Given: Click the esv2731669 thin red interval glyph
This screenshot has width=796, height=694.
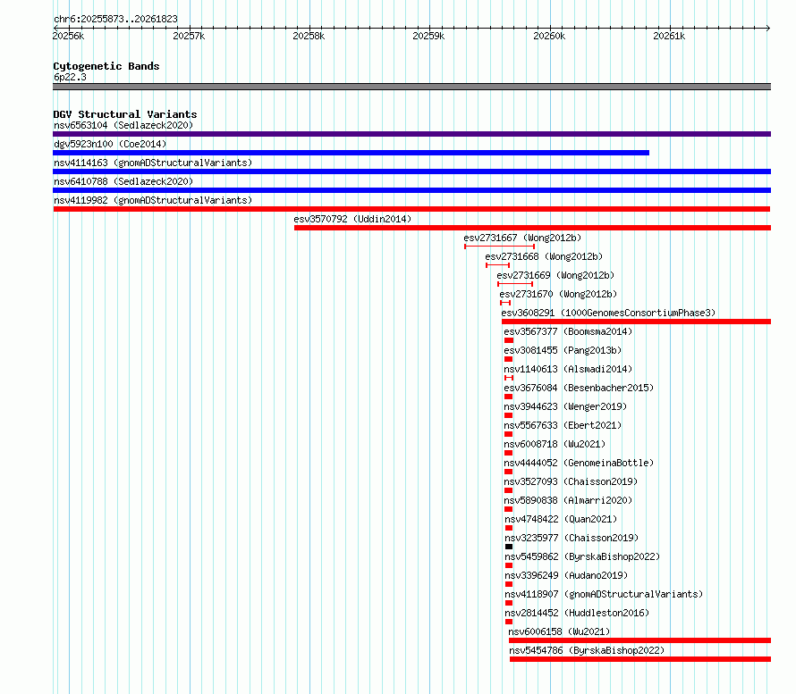Looking at the screenshot, I should pos(515,284).
